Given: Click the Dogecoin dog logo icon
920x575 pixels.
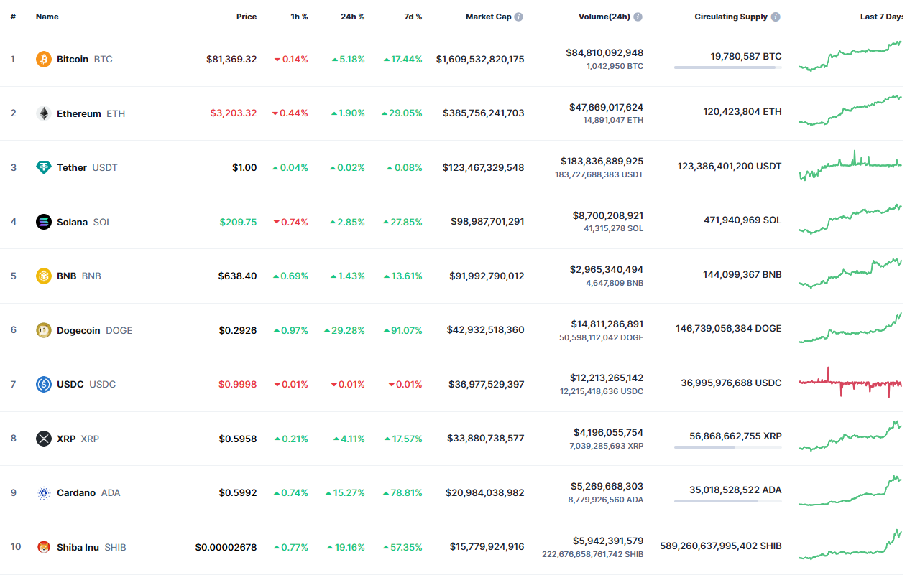Looking at the screenshot, I should (x=44, y=330).
